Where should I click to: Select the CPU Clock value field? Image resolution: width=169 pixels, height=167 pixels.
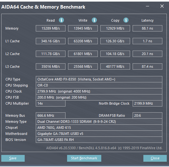click(x=99, y=91)
